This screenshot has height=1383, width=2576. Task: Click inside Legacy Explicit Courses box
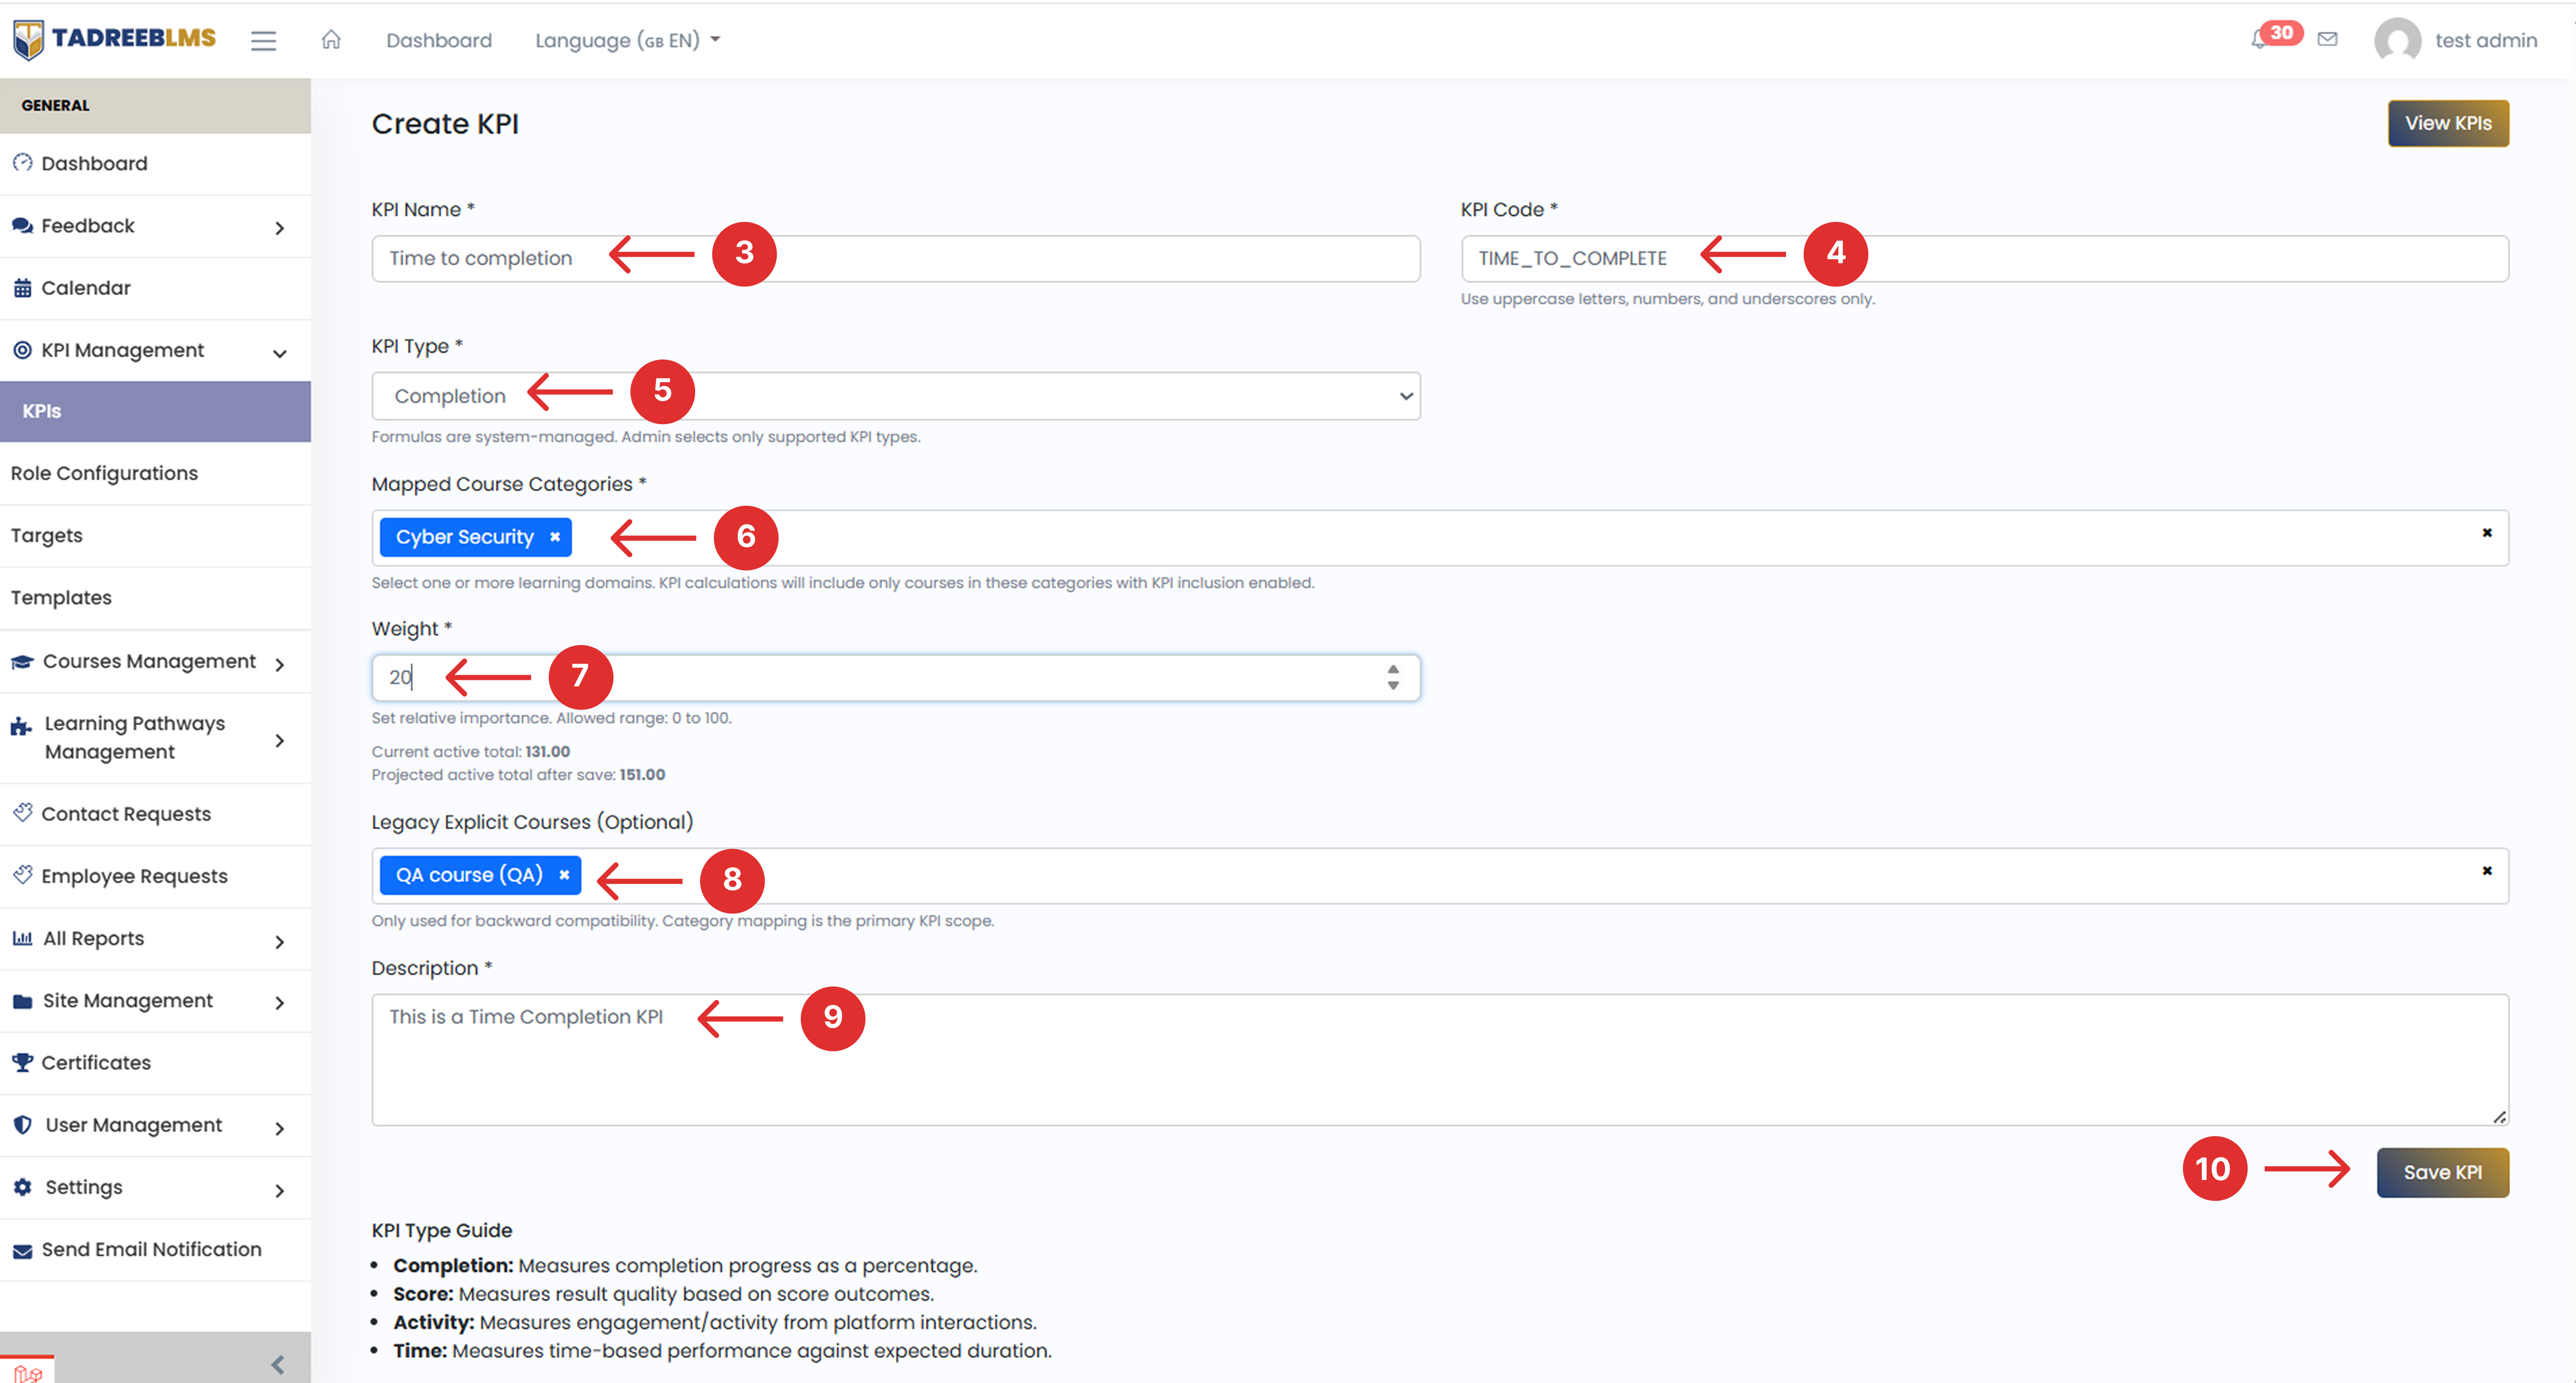[1440, 876]
